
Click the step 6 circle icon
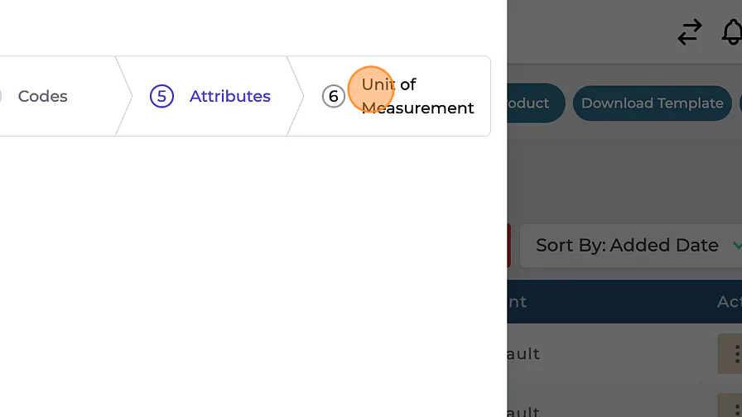click(x=333, y=96)
